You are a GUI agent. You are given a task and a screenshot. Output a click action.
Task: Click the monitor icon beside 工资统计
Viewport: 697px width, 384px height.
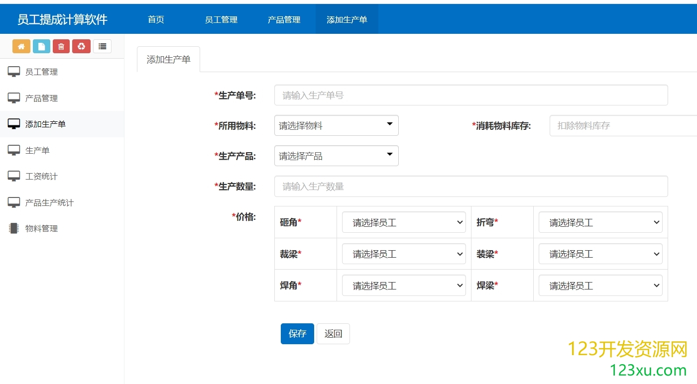tap(14, 176)
